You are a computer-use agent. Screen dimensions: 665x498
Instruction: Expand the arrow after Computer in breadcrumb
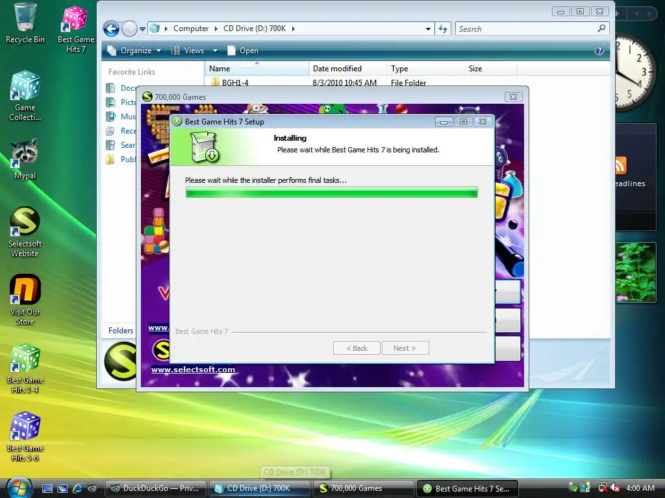[216, 29]
